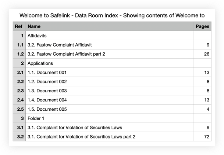Click the Pages column header

[x=202, y=26]
